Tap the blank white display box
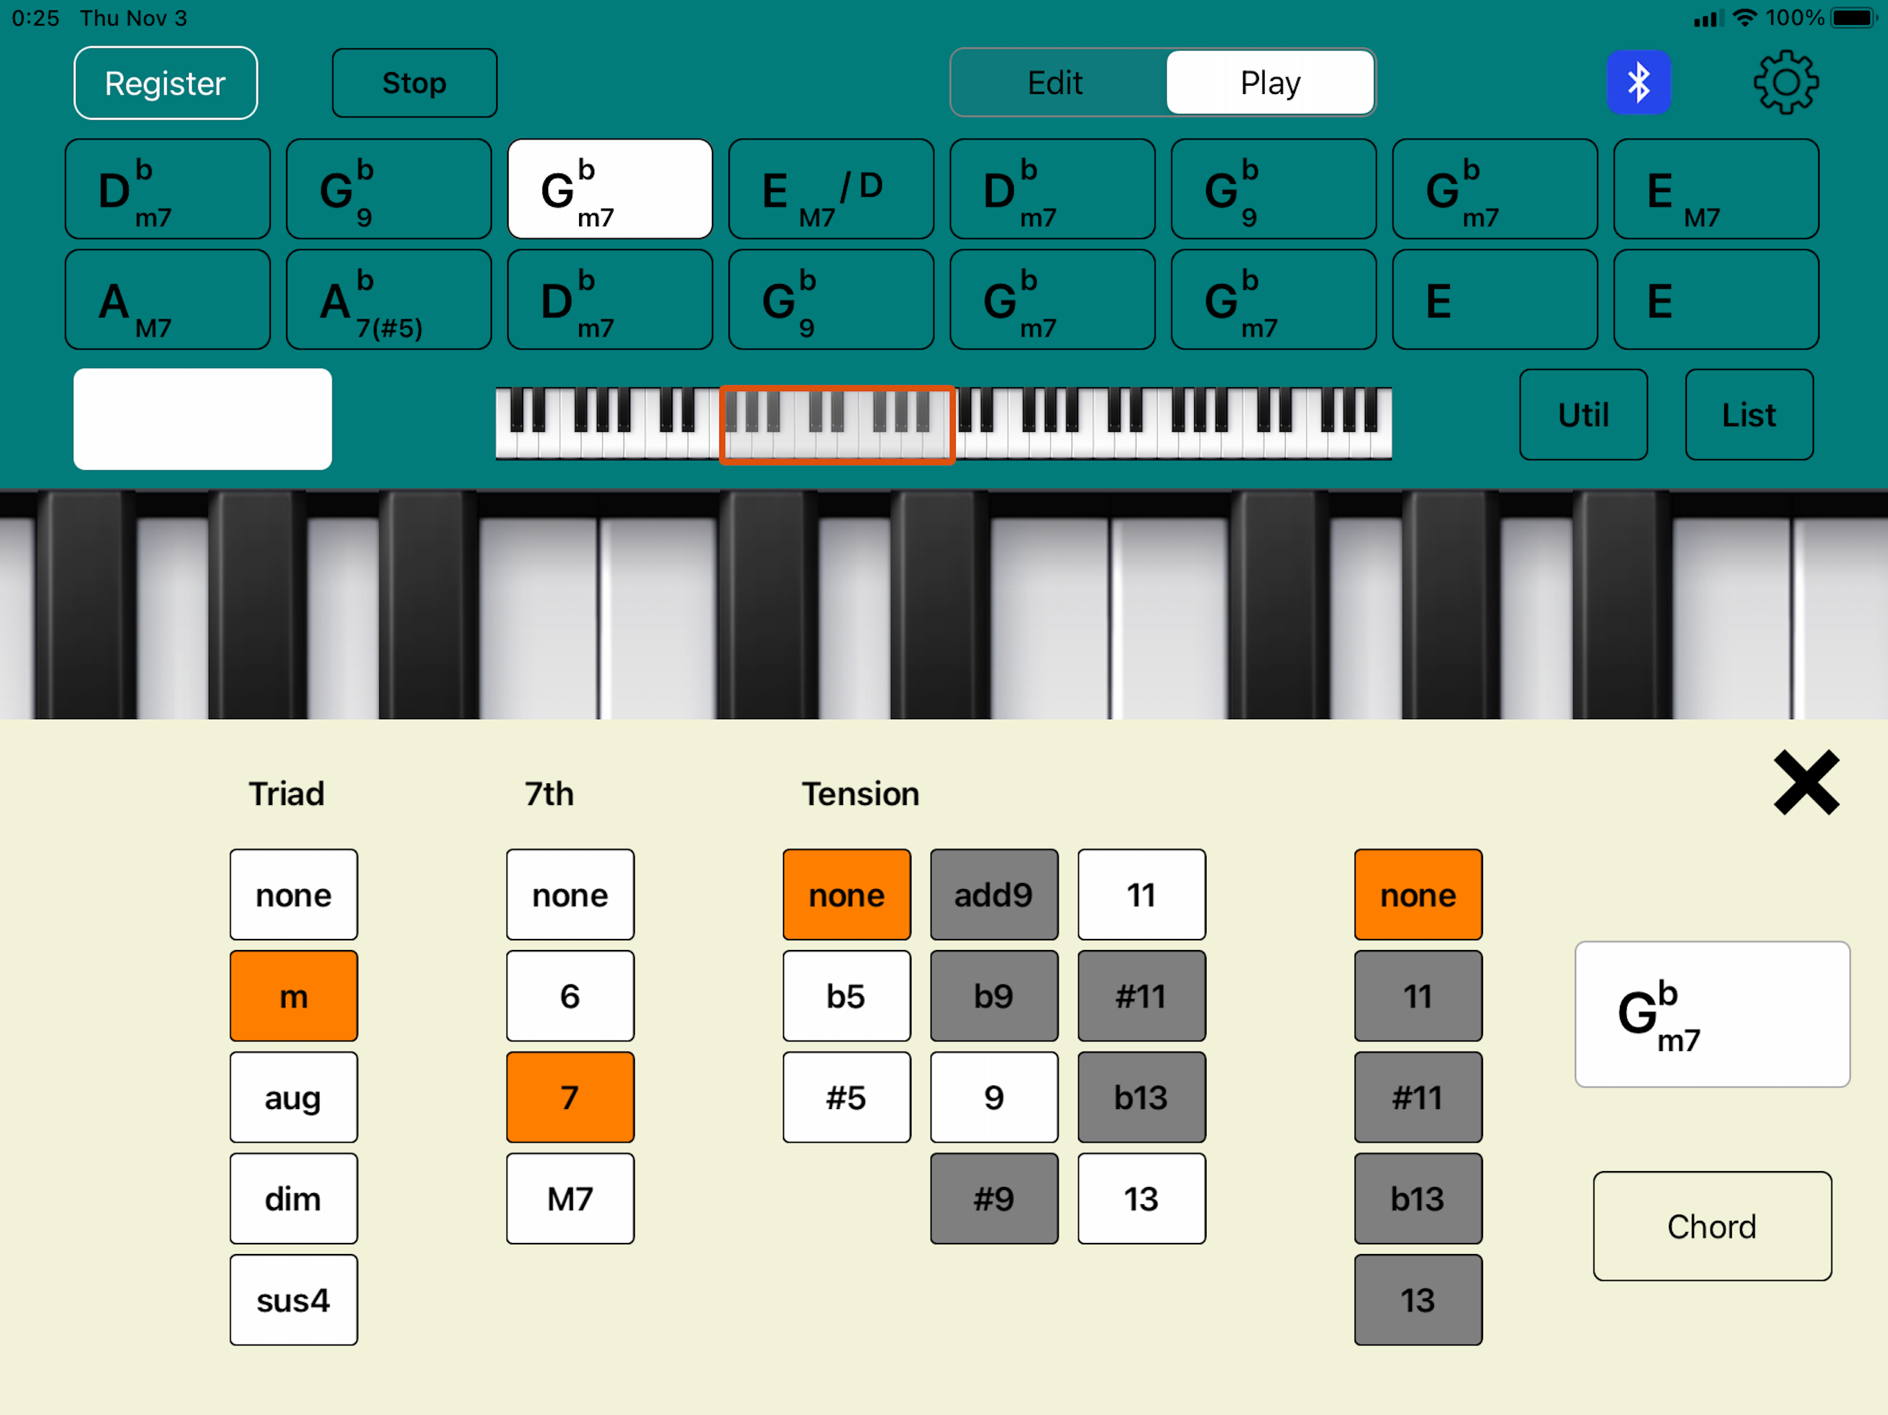The image size is (1888, 1415). coord(202,419)
